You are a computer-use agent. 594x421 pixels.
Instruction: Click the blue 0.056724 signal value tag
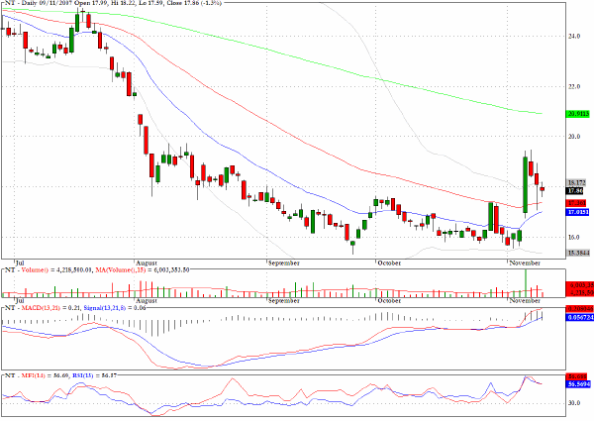579,317
